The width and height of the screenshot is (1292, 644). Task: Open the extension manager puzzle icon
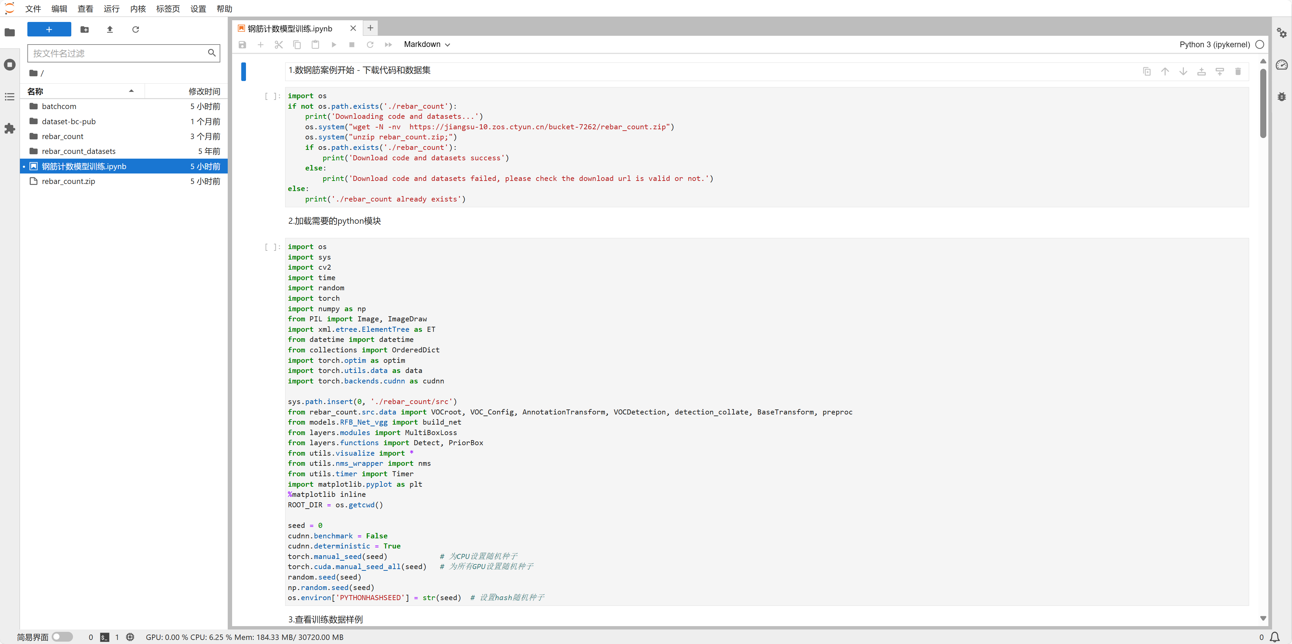click(9, 129)
